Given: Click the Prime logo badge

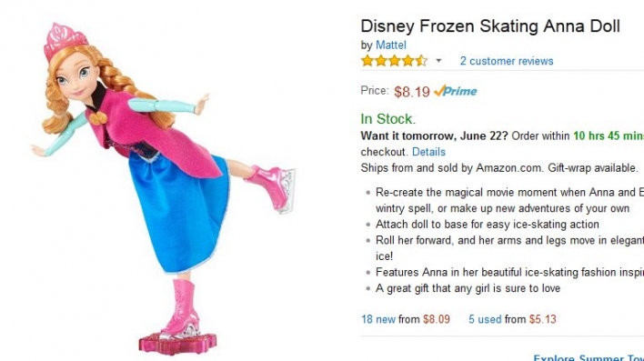Looking at the screenshot, I should click(x=455, y=91).
